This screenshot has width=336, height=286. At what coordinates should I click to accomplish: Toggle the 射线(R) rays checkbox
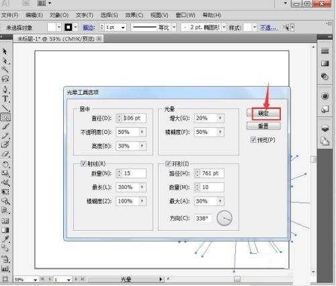[83, 164]
